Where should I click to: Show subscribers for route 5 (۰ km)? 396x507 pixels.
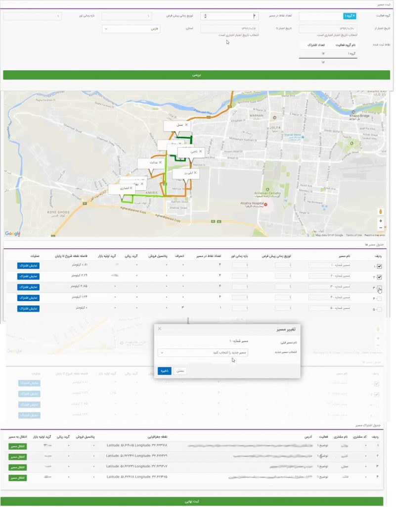28,308
